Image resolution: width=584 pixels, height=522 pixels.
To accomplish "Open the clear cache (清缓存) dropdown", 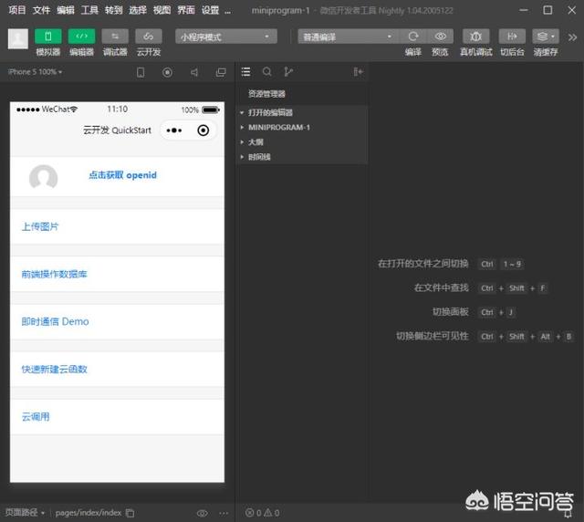I will click(x=546, y=37).
